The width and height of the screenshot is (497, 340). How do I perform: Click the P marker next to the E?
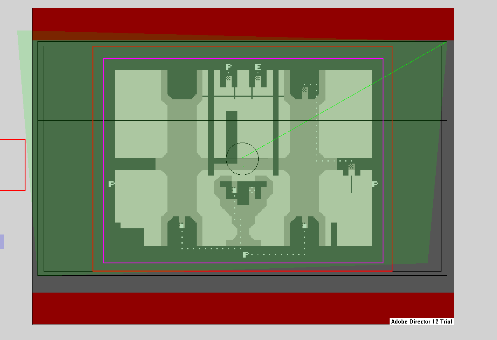(229, 67)
